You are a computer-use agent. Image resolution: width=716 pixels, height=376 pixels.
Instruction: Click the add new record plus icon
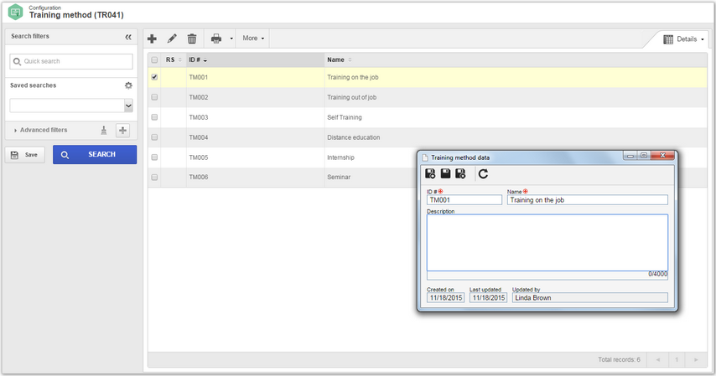(x=152, y=39)
